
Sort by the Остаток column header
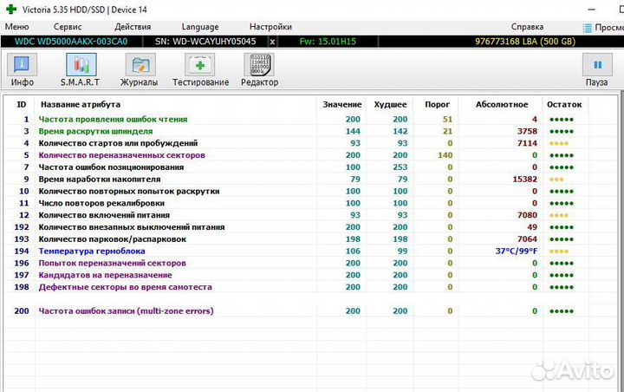(x=564, y=104)
